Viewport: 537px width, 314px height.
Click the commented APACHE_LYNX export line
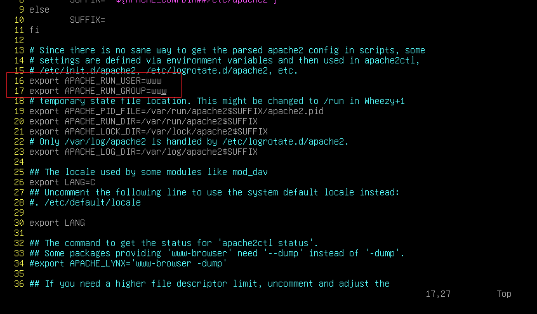tap(128, 263)
